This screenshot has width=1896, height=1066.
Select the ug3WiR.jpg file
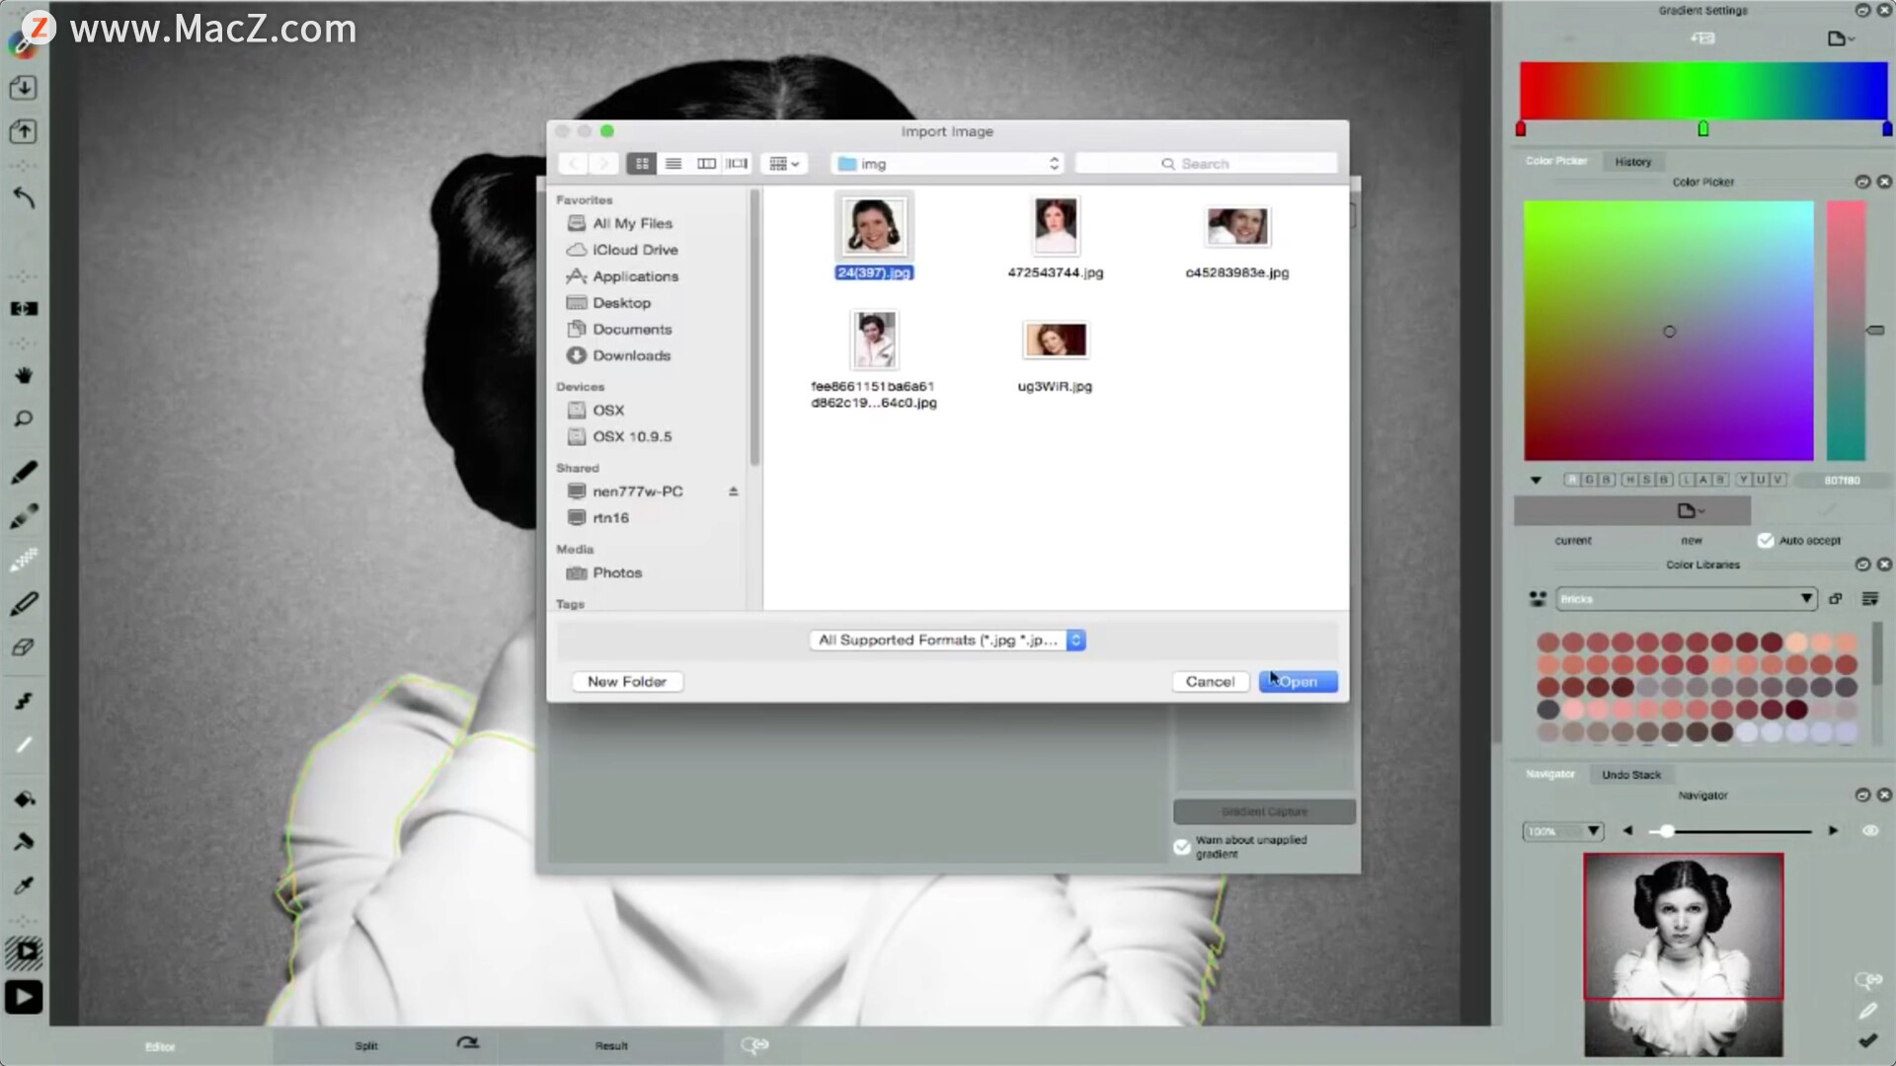pyautogui.click(x=1055, y=355)
